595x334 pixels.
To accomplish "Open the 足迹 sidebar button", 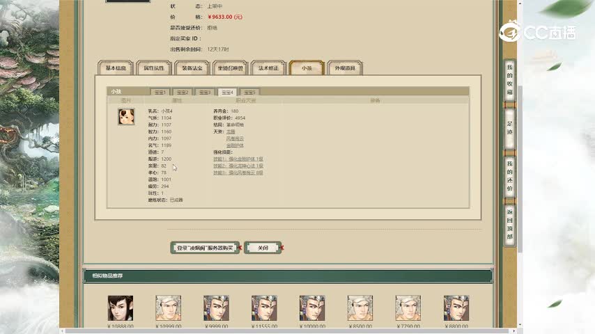I will [509, 128].
